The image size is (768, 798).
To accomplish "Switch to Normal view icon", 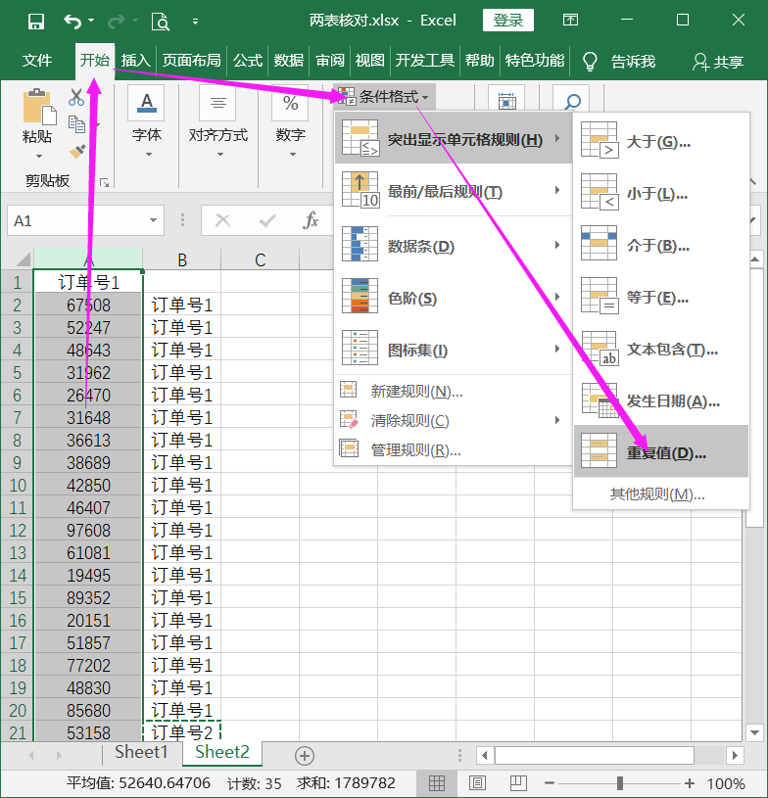I will point(437,782).
